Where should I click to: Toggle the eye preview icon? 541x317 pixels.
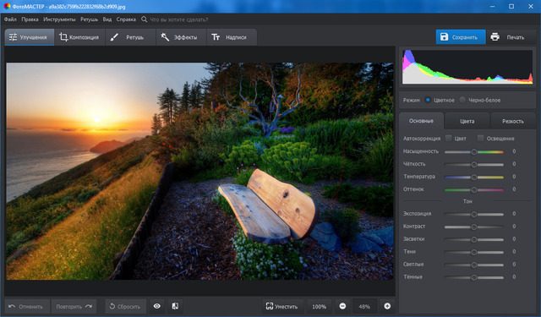click(157, 306)
